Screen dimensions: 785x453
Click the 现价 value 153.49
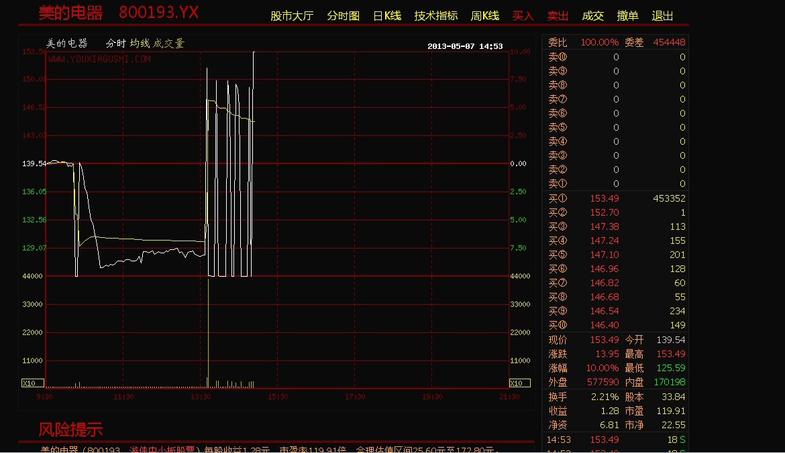click(x=605, y=340)
